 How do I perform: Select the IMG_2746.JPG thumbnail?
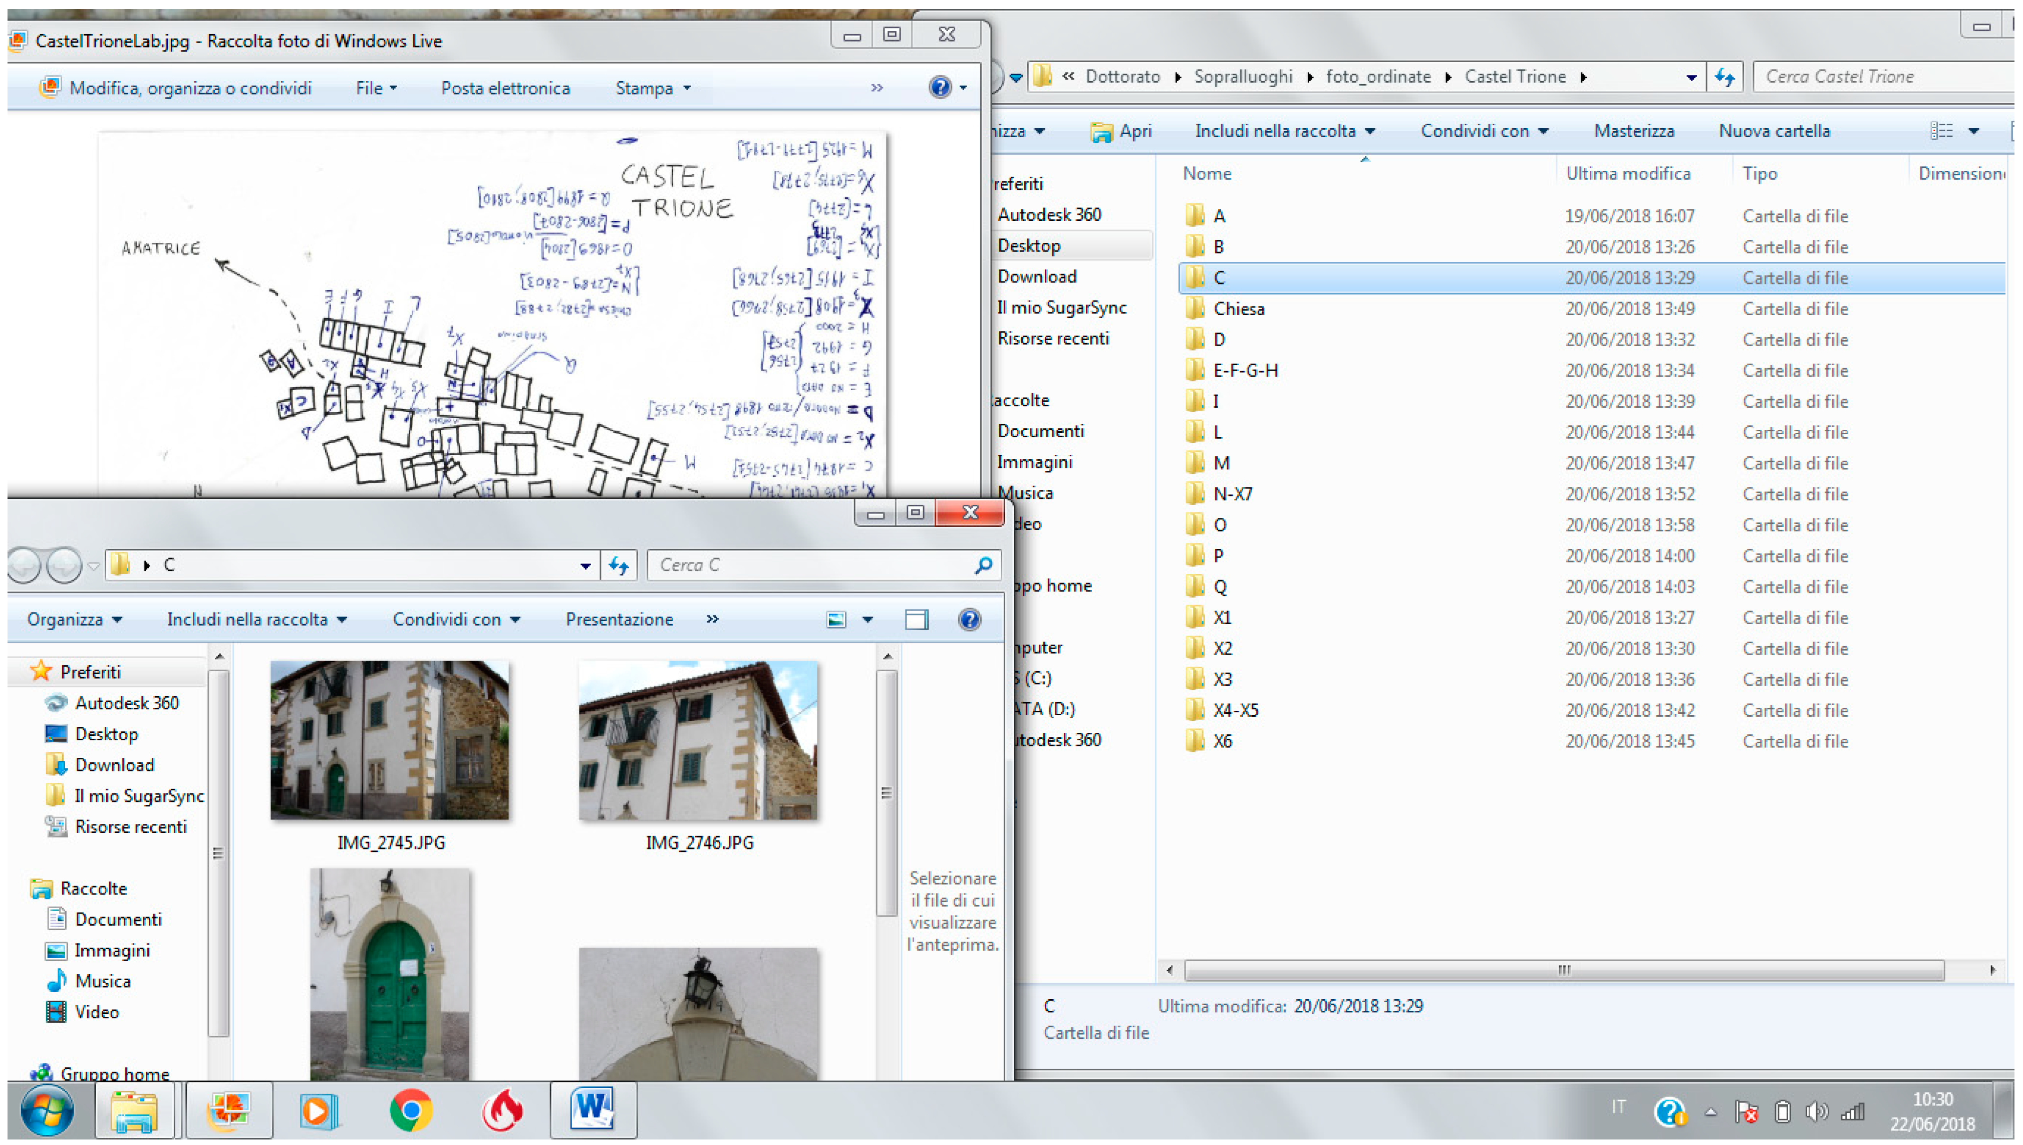click(x=698, y=740)
